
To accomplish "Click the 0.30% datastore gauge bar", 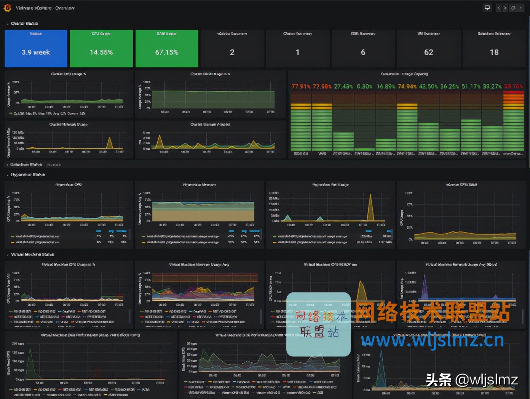I will [365, 121].
